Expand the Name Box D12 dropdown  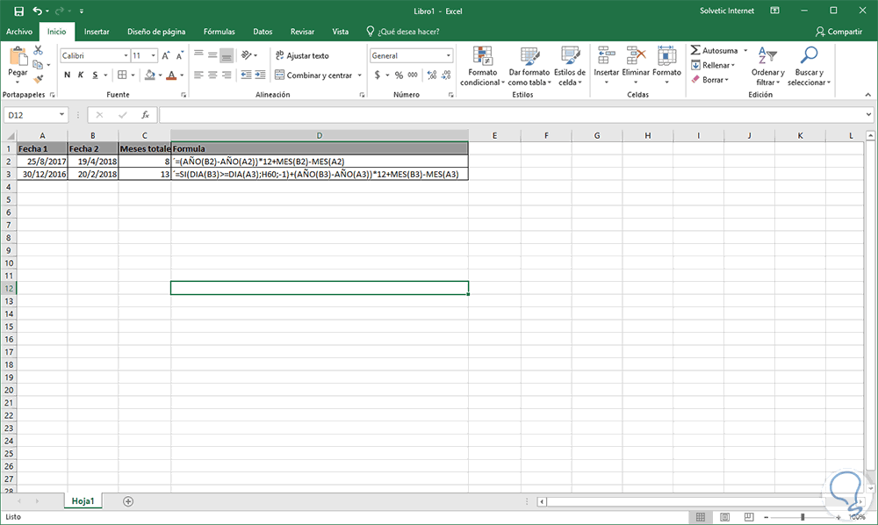[61, 115]
